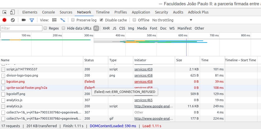Open servicos:458 initiator link for divisor-logo-topo.png
Screen dimensions: 261x129
pos(144,75)
